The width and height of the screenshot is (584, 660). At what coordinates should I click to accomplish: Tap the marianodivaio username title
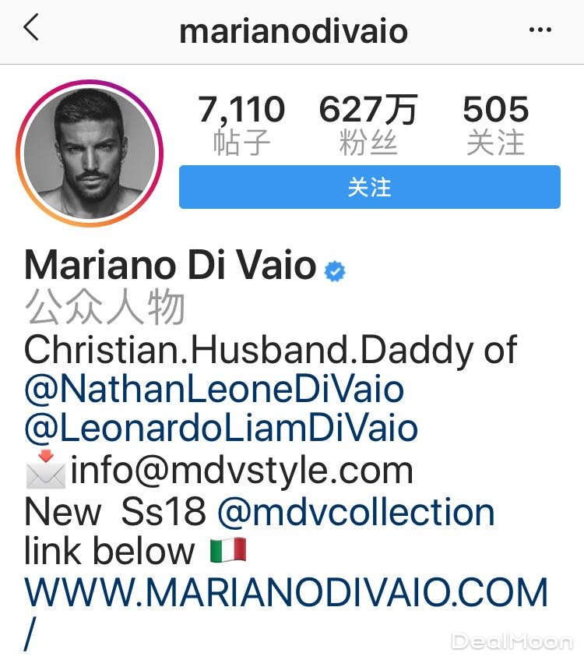click(x=294, y=32)
